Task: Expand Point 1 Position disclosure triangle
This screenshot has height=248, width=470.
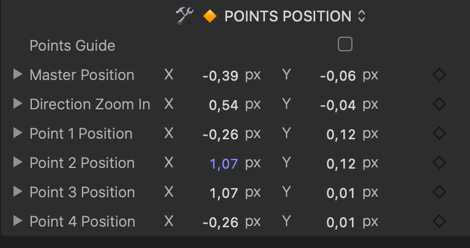Action: point(18,134)
